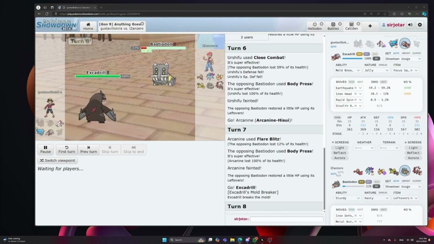
Task: Select Excadrill's highlighted party sprite
Action: [405, 44]
